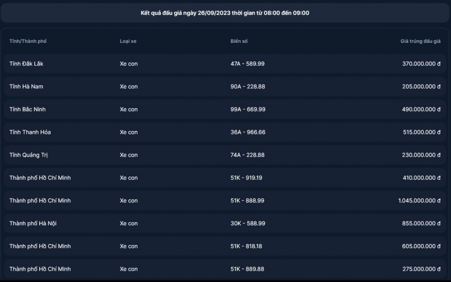Click the 1.045.000.000 đ winning price
The image size is (451, 282).
419,201
